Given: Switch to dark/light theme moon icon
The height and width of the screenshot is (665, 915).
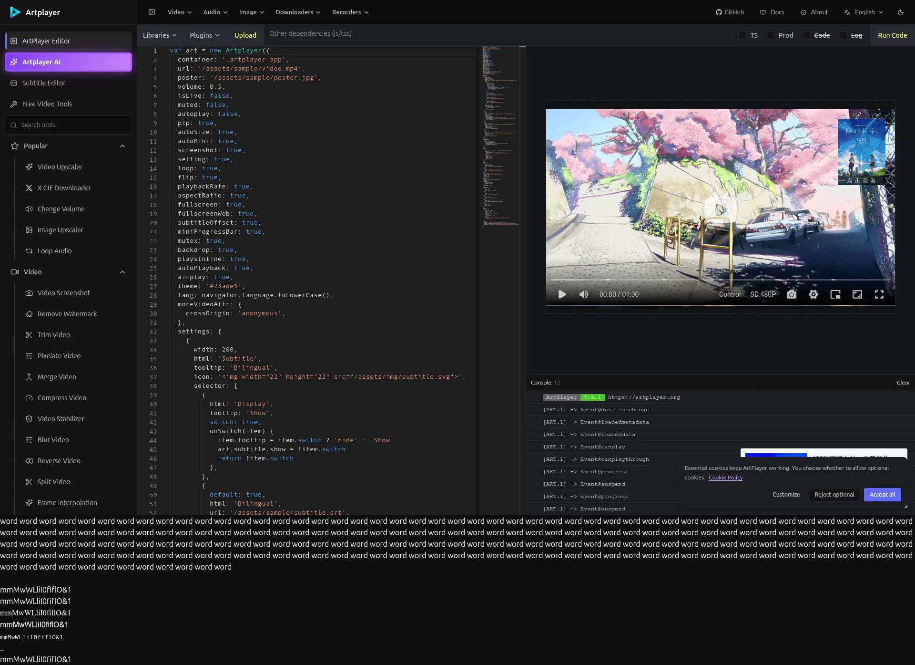Looking at the screenshot, I should [900, 12].
